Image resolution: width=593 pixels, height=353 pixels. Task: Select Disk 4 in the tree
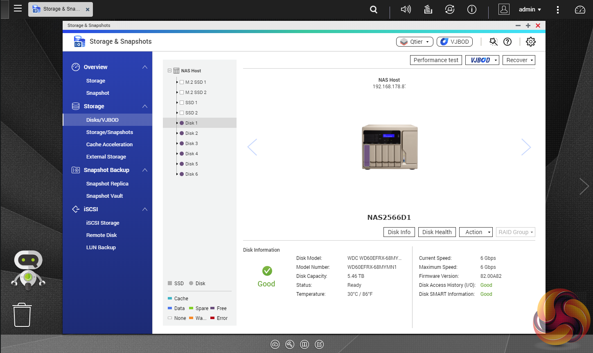[x=191, y=154]
